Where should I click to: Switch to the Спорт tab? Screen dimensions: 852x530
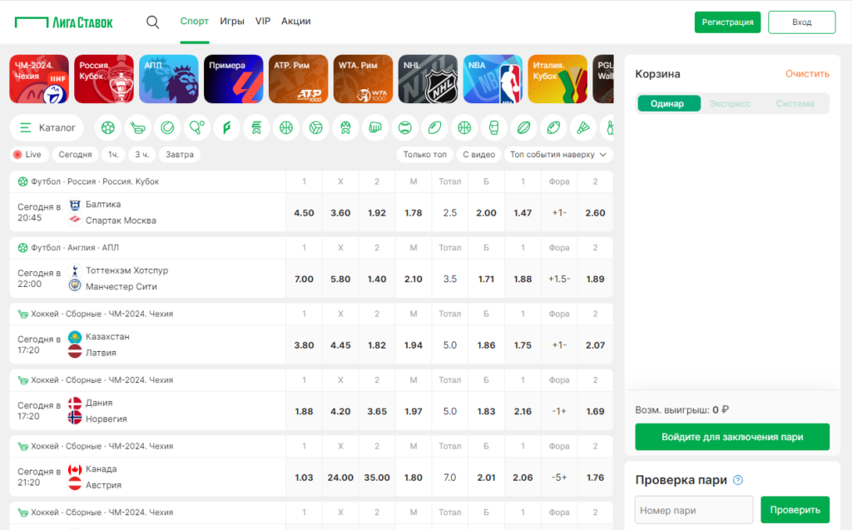[195, 21]
